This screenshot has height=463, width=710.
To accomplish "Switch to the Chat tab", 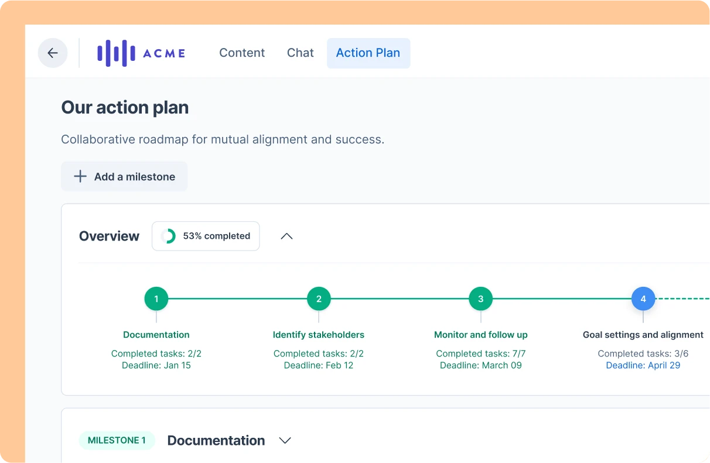I will click(301, 53).
